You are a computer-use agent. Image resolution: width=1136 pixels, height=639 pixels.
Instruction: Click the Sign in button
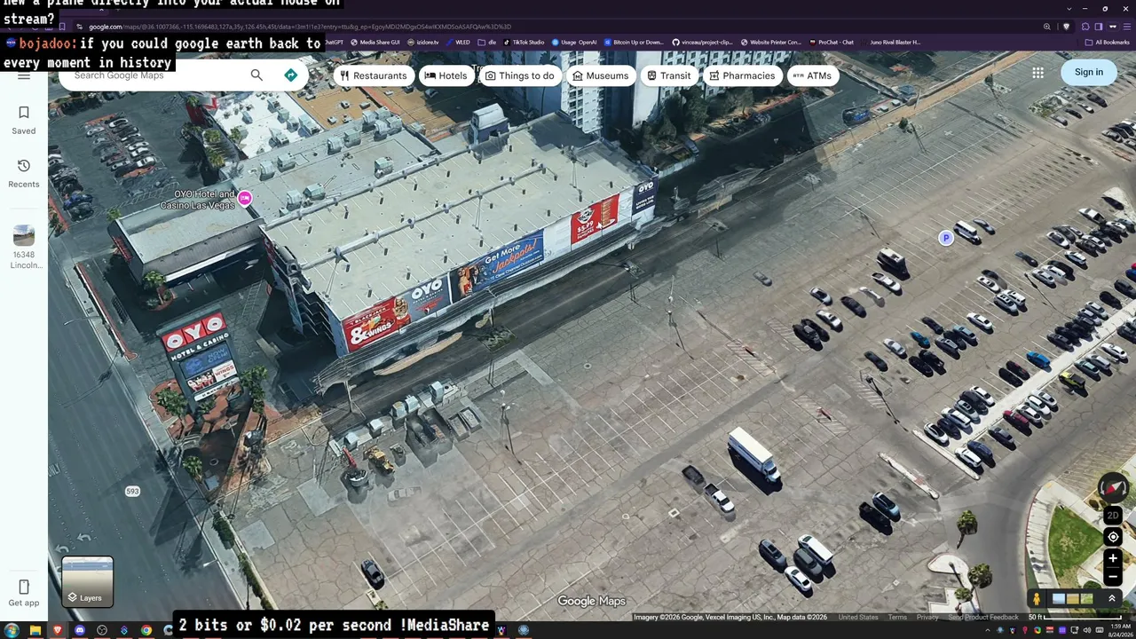coord(1089,73)
